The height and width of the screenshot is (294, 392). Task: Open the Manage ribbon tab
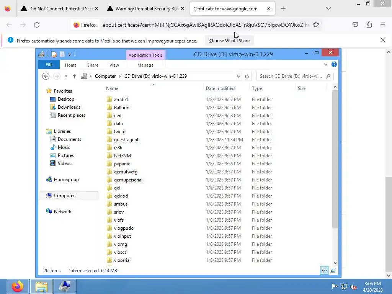pos(145,65)
